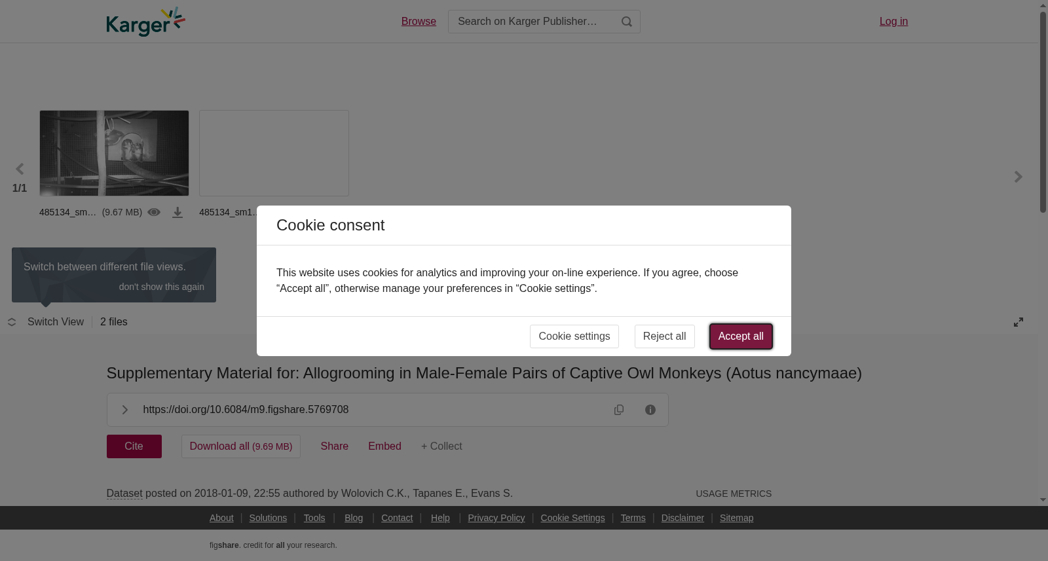Open Cookie Settings footer link
This screenshot has width=1048, height=561.
click(x=572, y=518)
